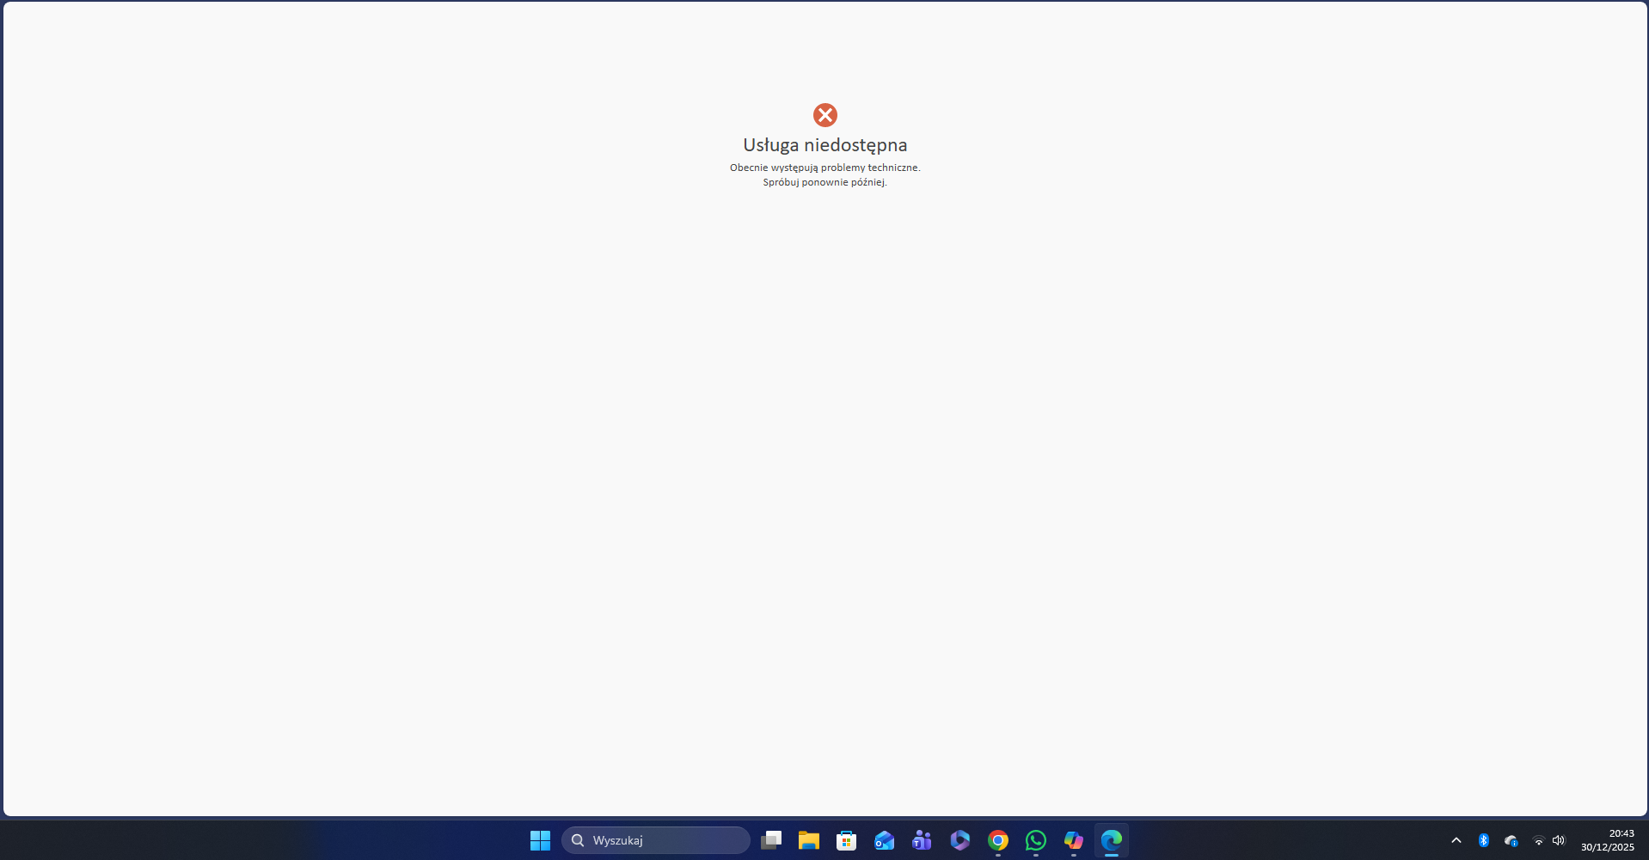Image resolution: width=1649 pixels, height=860 pixels.
Task: Click the 'Usługa niedostępna' heading
Action: click(825, 145)
